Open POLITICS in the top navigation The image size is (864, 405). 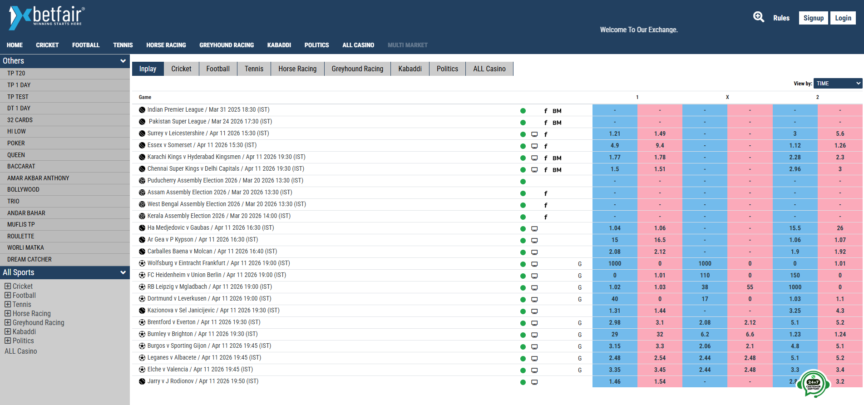click(316, 45)
